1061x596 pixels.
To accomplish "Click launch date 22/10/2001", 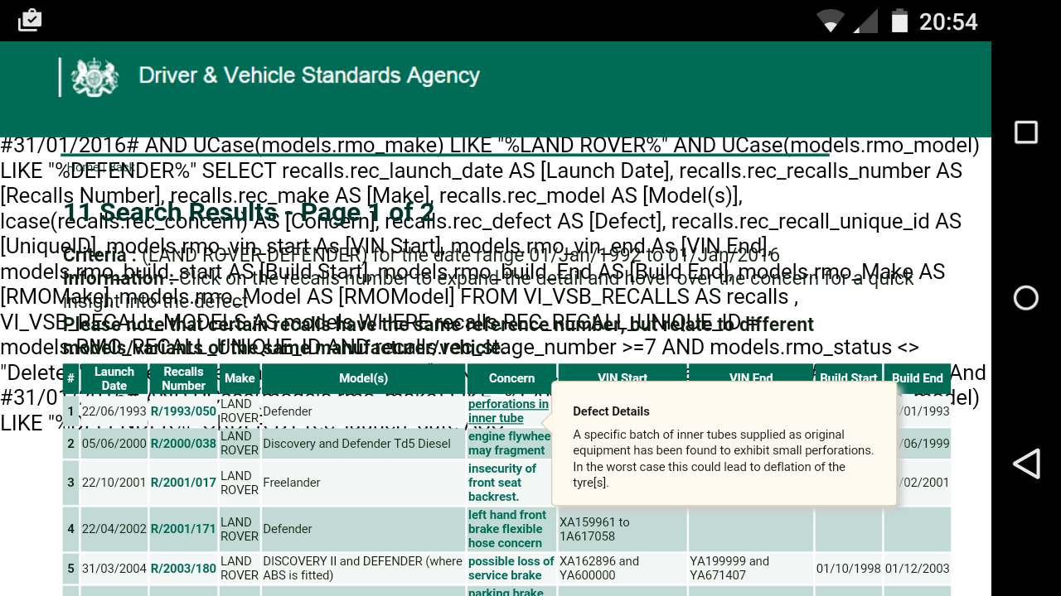I will (x=114, y=483).
